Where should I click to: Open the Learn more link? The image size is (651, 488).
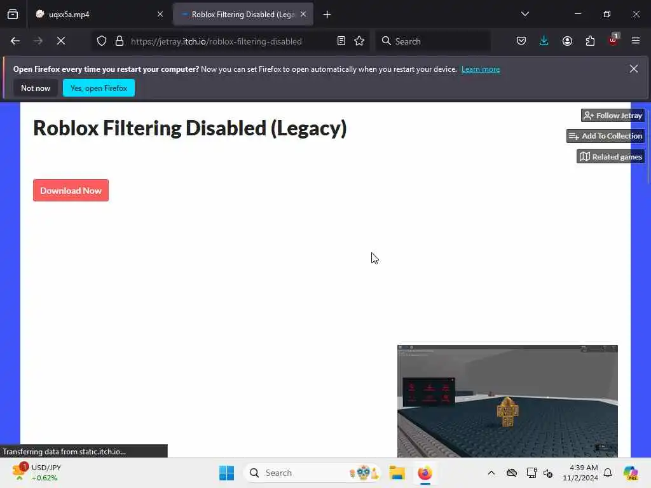tap(481, 69)
